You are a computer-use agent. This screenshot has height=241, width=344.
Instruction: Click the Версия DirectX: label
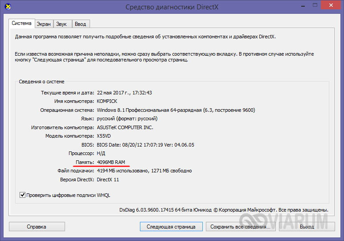[x=77, y=180]
